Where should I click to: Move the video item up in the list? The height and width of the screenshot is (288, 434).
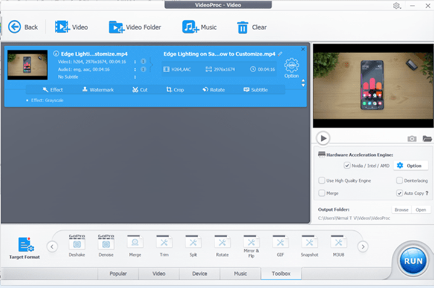coord(303,81)
